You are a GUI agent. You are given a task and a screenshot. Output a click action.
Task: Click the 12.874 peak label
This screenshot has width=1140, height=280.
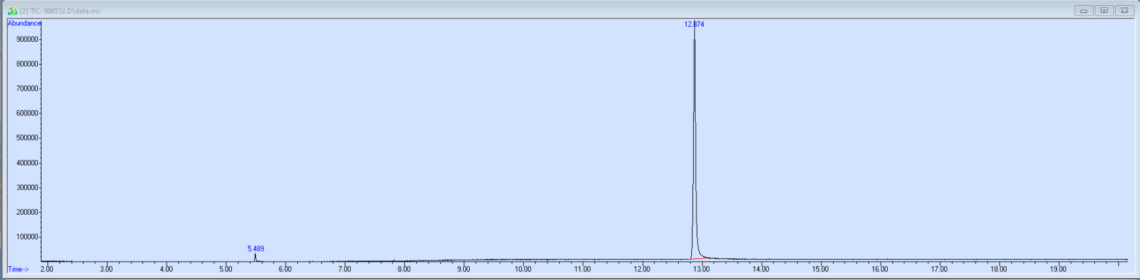click(694, 24)
